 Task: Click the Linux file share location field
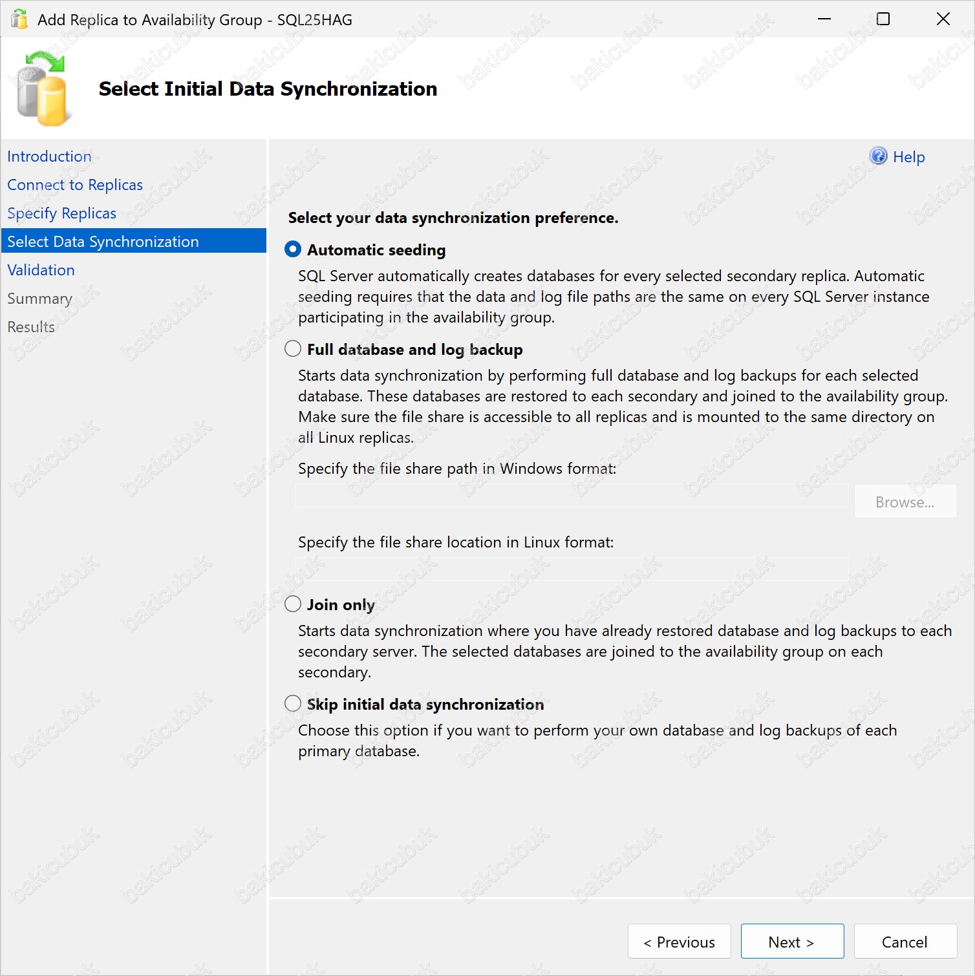point(572,569)
